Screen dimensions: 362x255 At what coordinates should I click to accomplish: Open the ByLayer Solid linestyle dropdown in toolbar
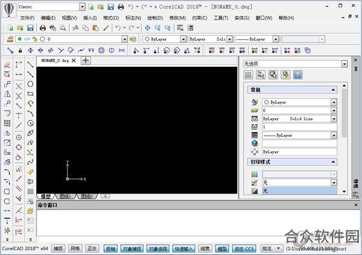point(229,39)
